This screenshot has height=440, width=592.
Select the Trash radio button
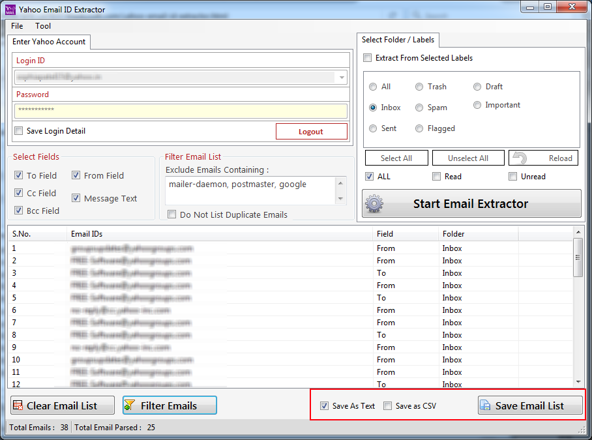(x=419, y=87)
